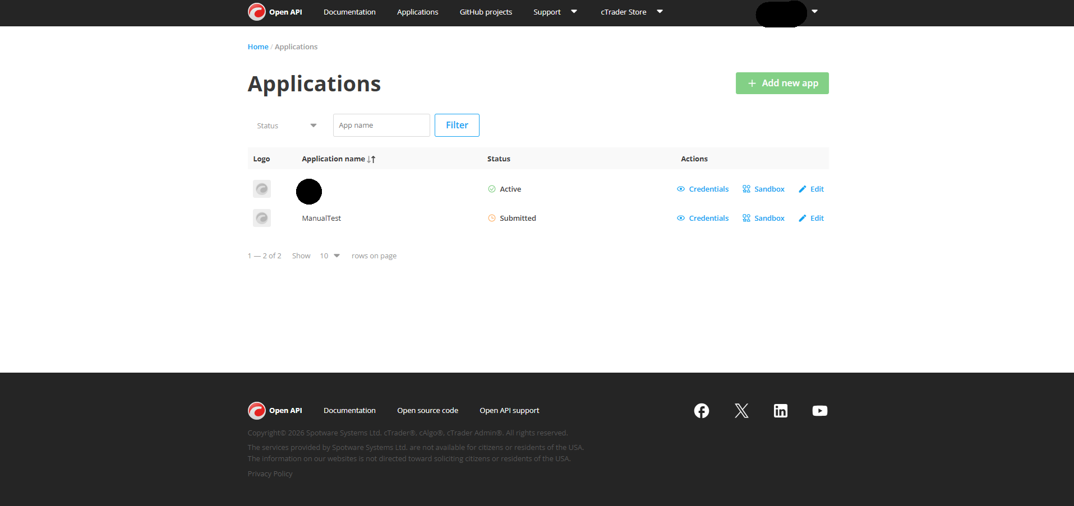Screen dimensions: 1074x506
Task: Click the ManualTest application logo
Action: (261, 218)
